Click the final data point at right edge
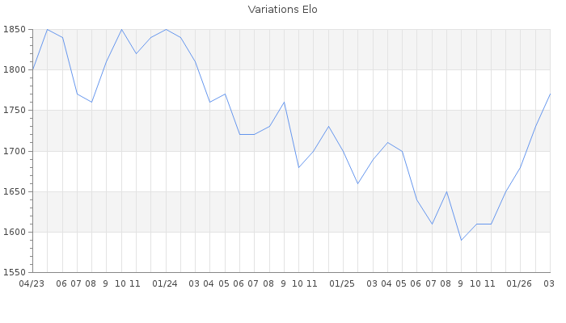Screen dimensions: 566x323 point(550,94)
